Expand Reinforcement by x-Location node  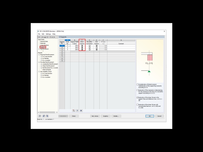pos(41,68)
